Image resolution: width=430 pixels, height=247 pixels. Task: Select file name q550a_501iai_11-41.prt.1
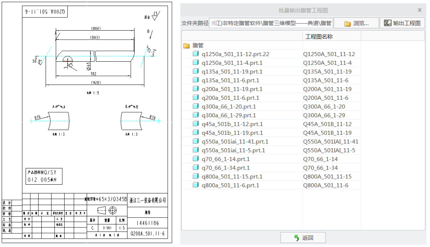(235, 141)
